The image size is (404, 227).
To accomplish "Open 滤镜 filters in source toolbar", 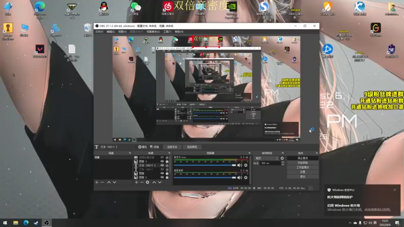I will point(155,147).
